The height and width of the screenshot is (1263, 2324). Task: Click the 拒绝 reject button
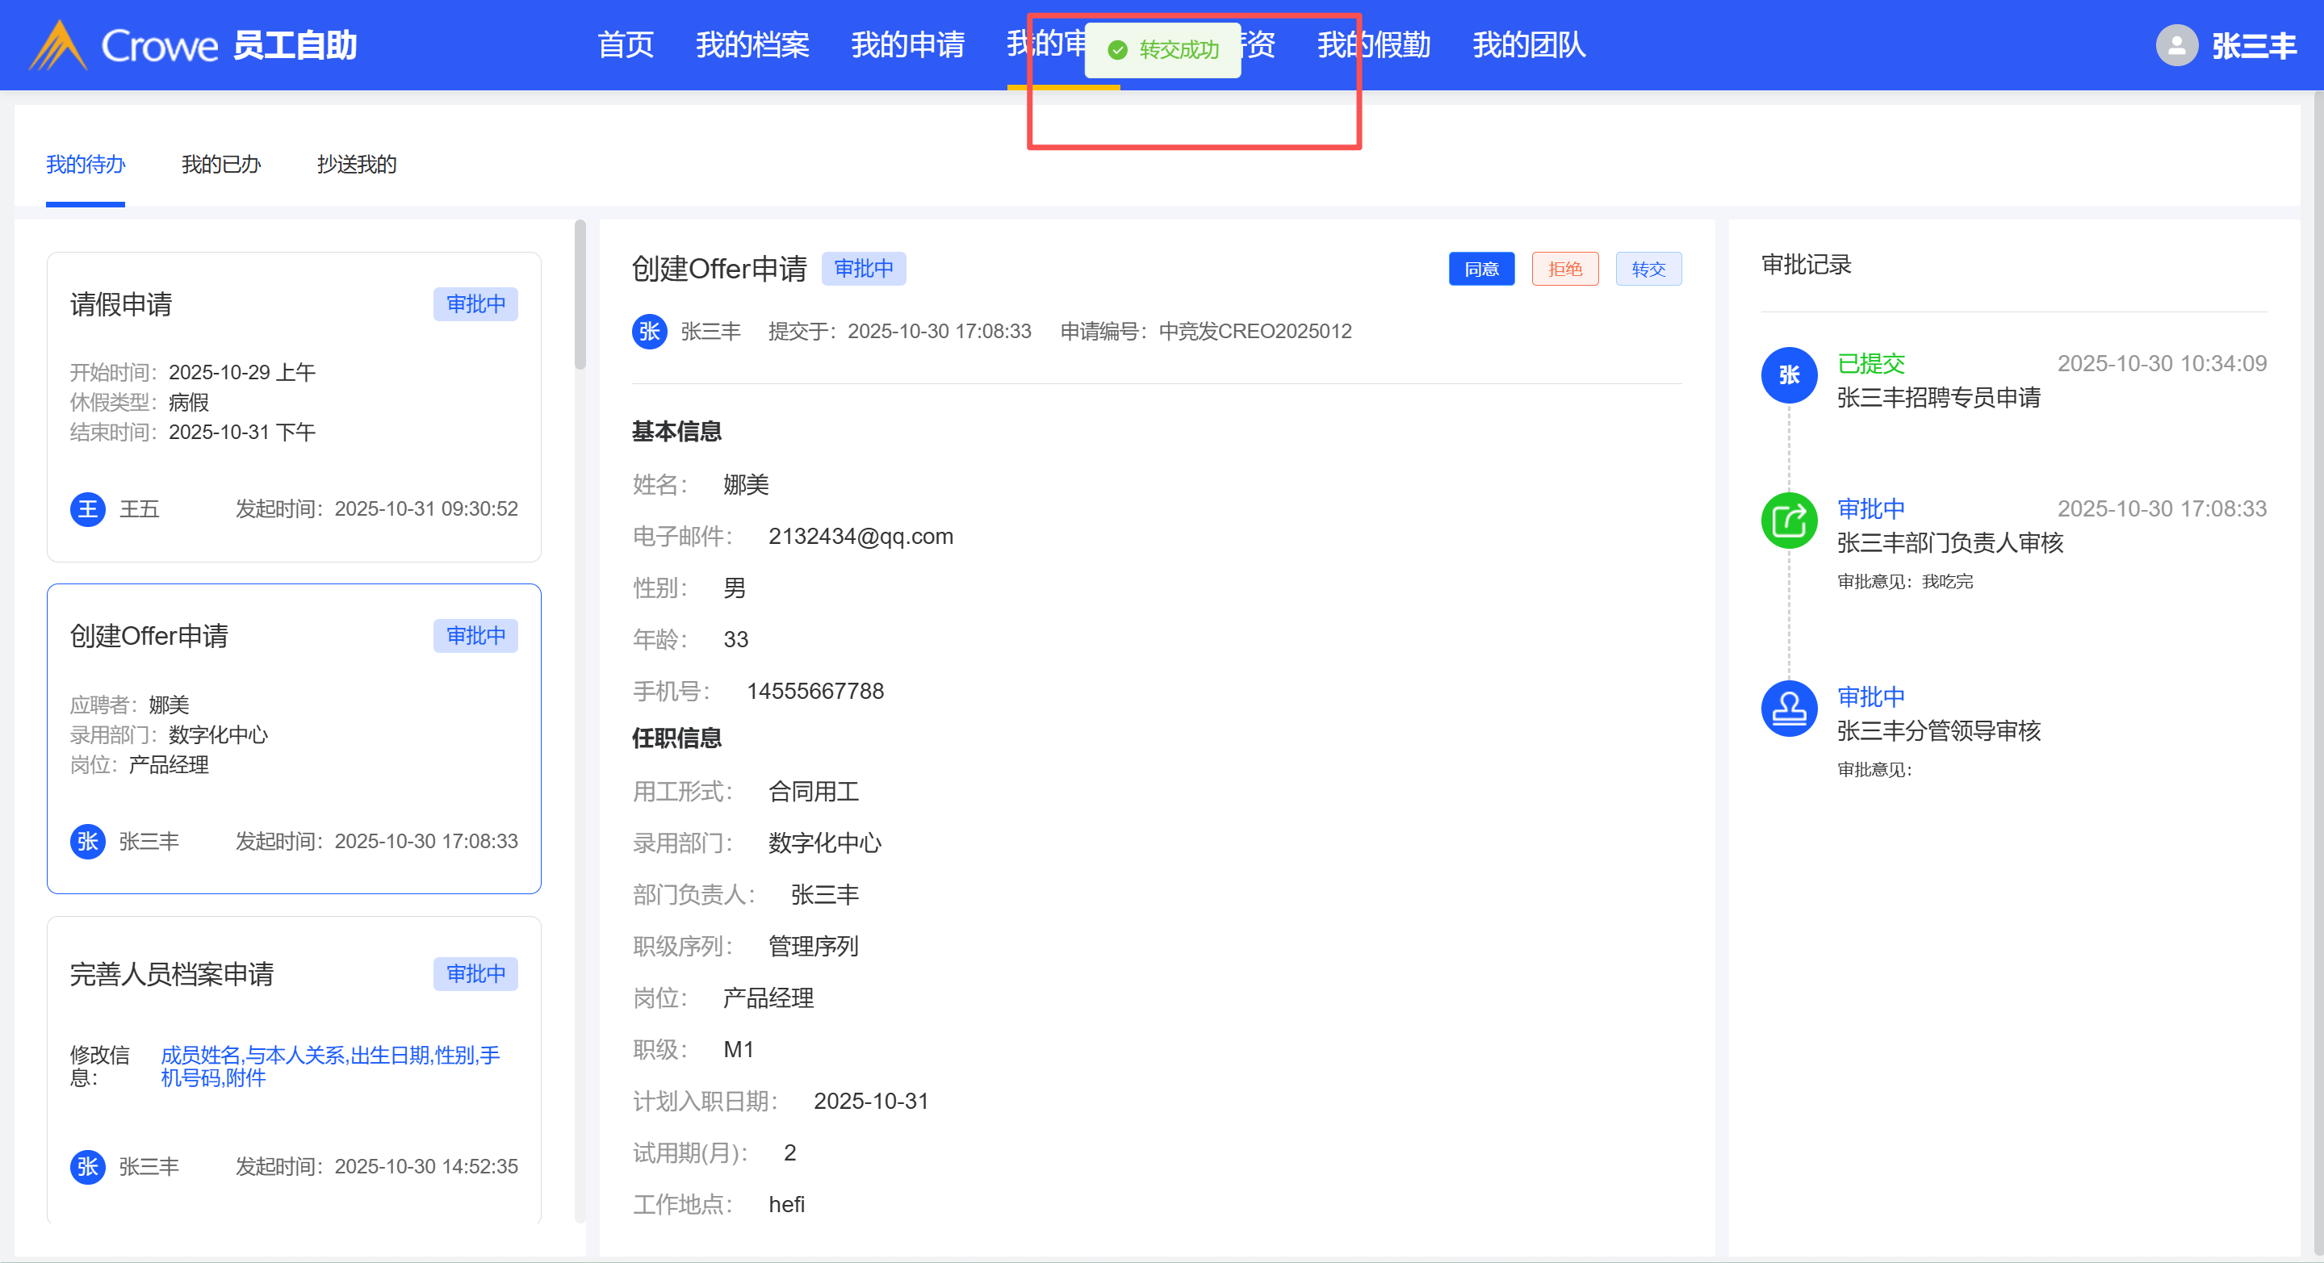1564,269
